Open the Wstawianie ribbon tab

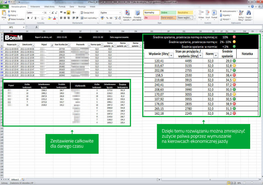(35, 6)
